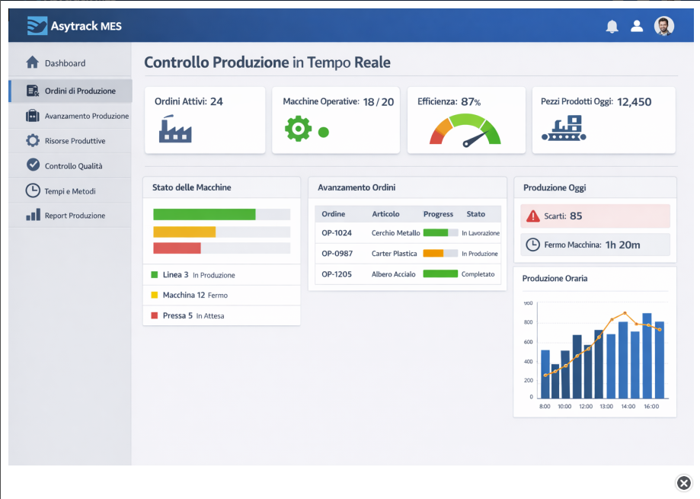Click the conveyor icon in Pezzi Prodotti
This screenshot has height=499, width=700.
pos(564,128)
